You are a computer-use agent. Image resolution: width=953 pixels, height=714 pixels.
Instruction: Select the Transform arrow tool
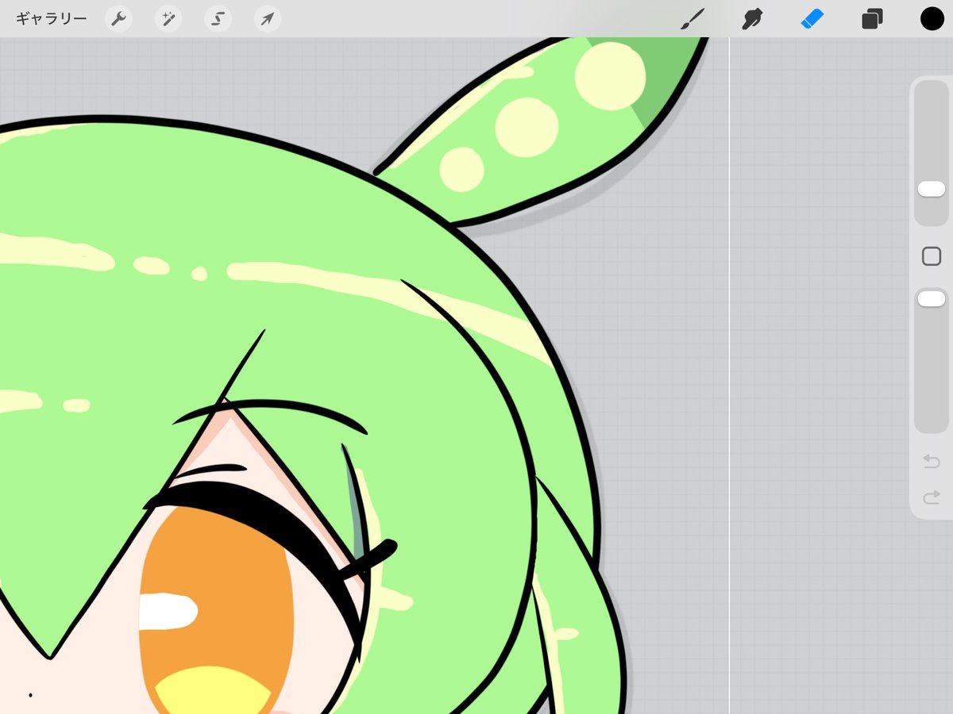[x=266, y=18]
